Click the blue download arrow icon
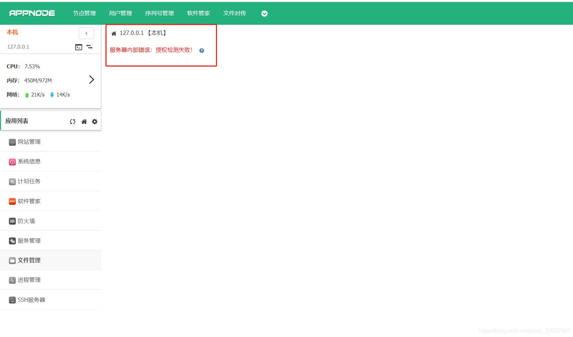Image resolution: width=573 pixels, height=337 pixels. click(52, 95)
